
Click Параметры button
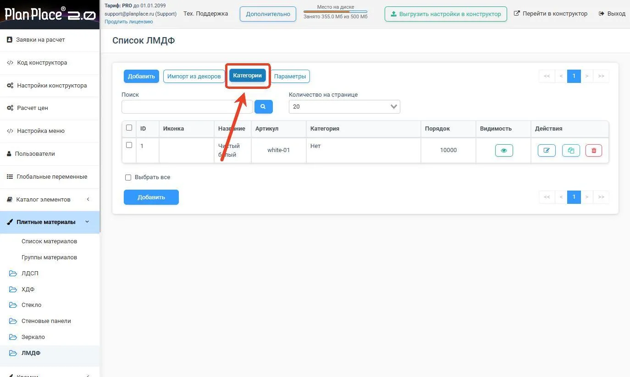290,76
